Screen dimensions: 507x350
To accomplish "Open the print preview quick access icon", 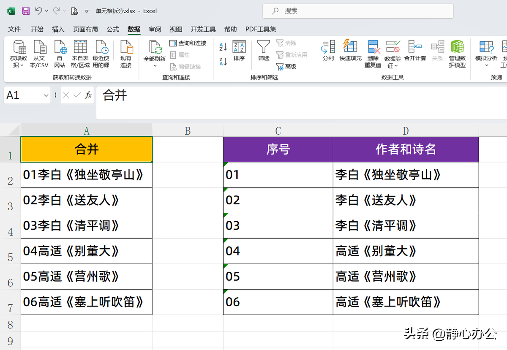I will click(x=74, y=11).
